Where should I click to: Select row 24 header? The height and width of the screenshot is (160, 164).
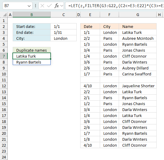(x=4, y=157)
